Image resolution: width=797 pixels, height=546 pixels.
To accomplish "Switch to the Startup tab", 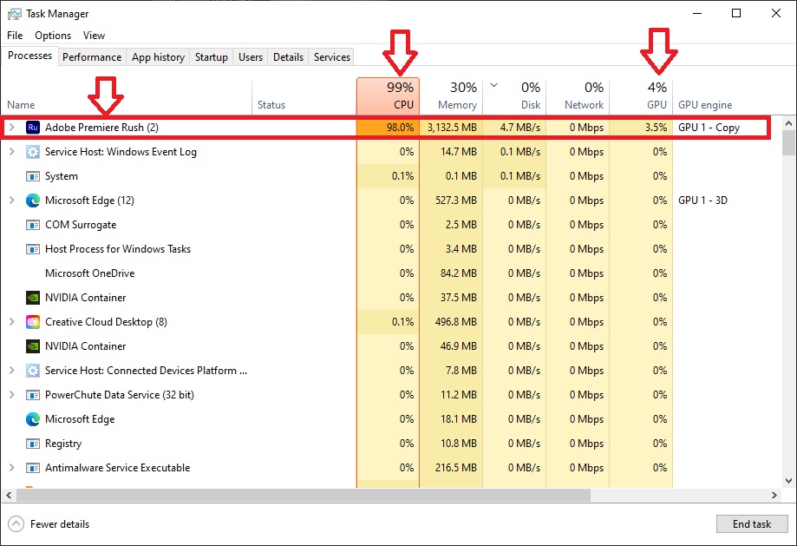I will (212, 57).
